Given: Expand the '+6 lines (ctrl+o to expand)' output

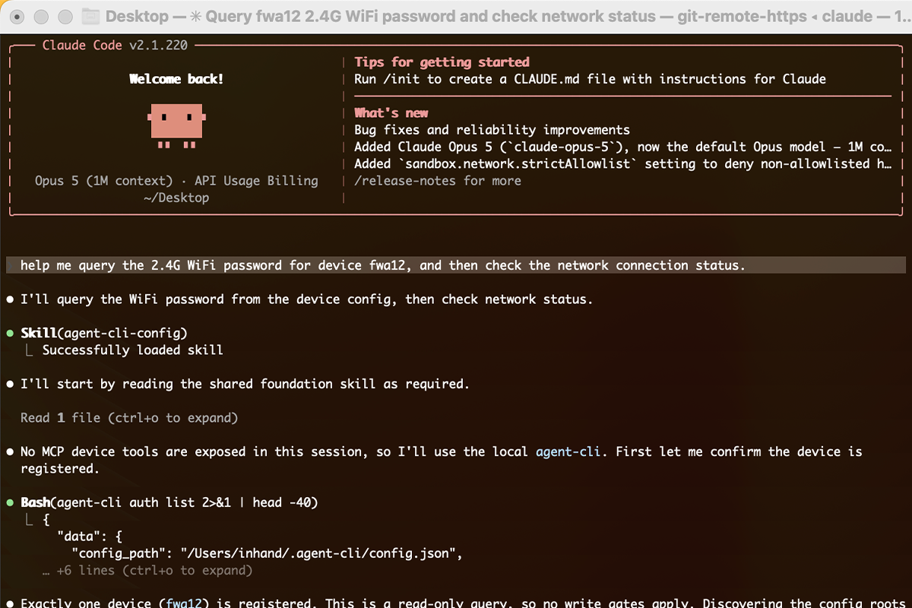Looking at the screenshot, I should (147, 571).
